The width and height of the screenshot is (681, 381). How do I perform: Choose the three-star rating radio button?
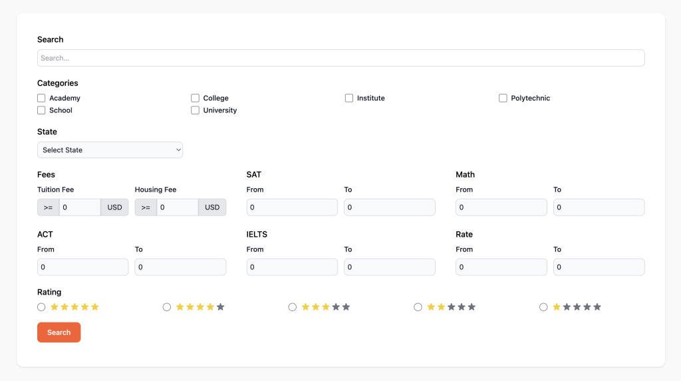pyautogui.click(x=293, y=307)
